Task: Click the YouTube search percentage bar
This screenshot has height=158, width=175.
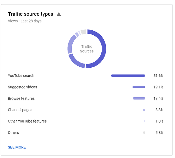Action: 128,76
